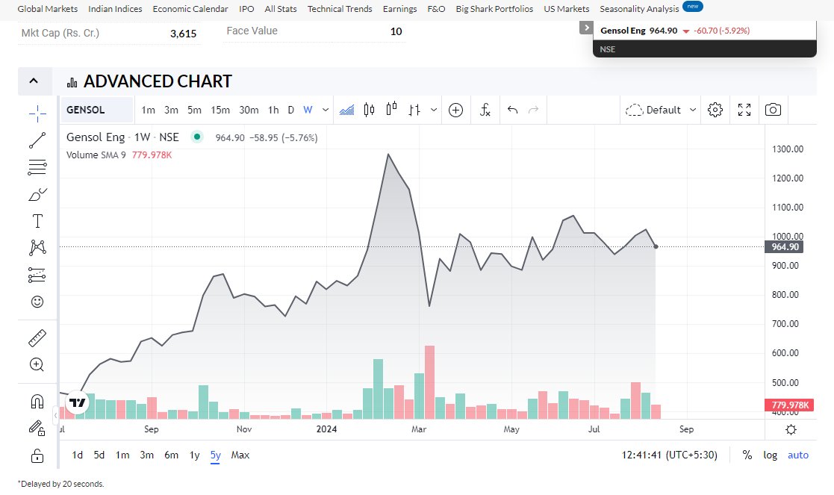Take a chart snapshot with camera
This screenshot has width=834, height=495.
coord(773,110)
